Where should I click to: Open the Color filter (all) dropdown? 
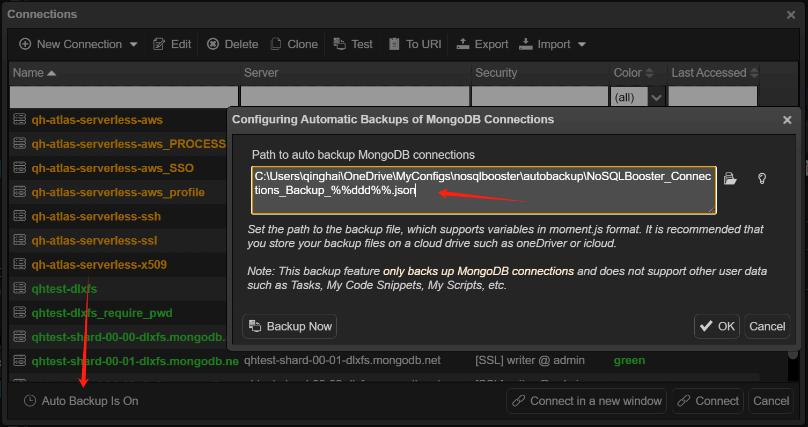coord(638,97)
